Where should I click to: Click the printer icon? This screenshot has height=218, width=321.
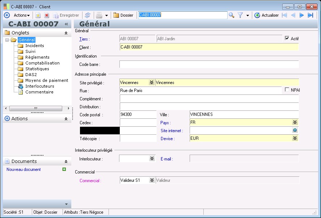pos(99,15)
